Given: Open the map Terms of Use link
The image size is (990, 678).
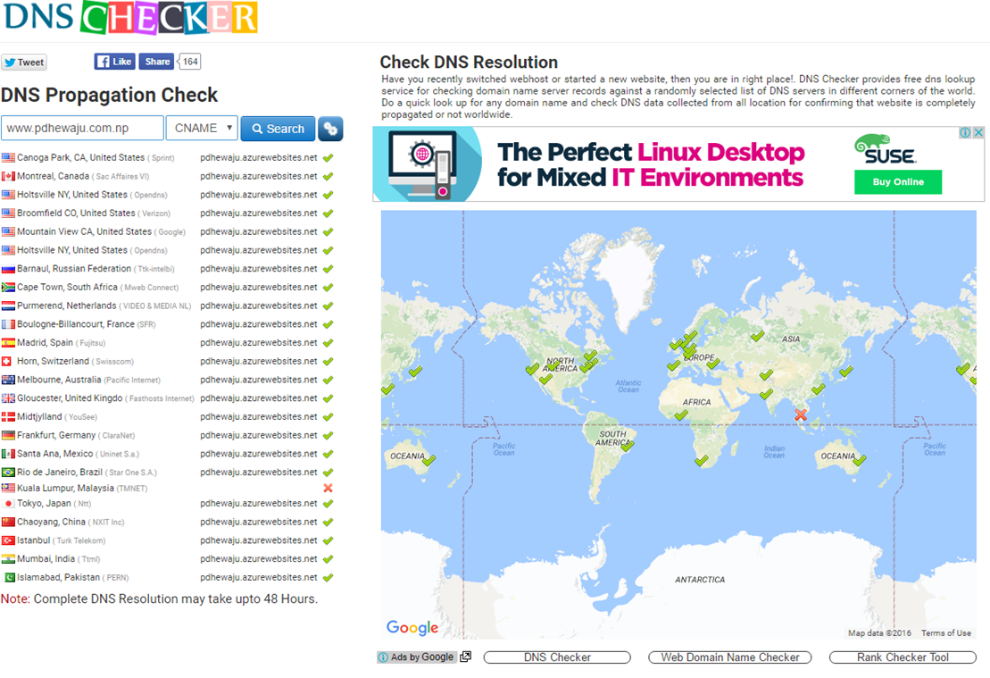Looking at the screenshot, I should tap(945, 633).
